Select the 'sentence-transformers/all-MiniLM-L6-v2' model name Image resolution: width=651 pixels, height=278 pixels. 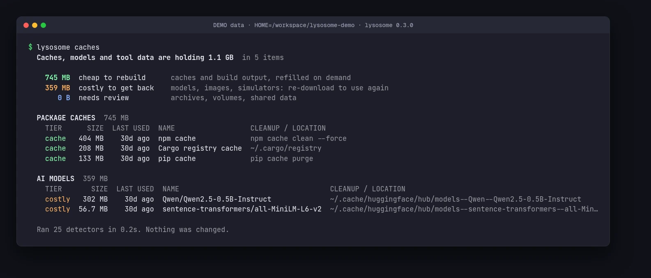click(x=242, y=209)
